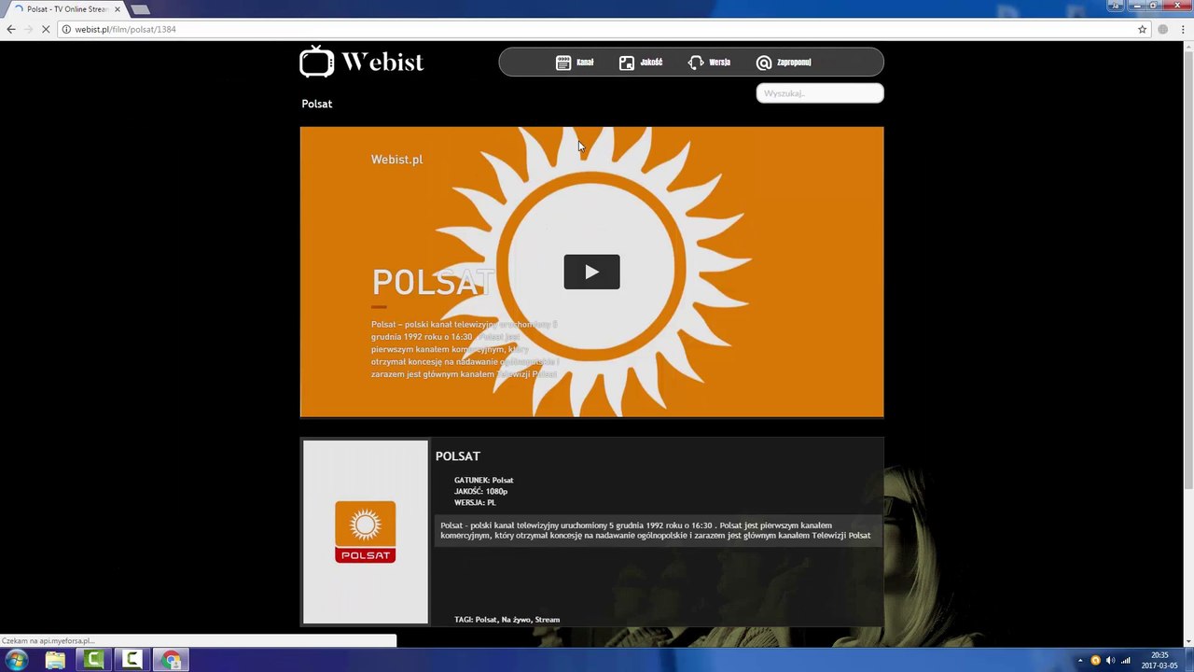
Task: Focus the Wyszukaj search field
Action: [820, 93]
